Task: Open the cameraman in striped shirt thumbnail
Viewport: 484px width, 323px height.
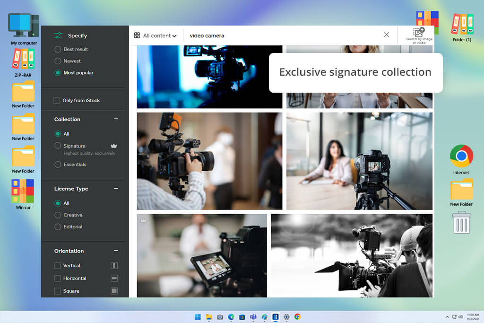Action: pyautogui.click(x=209, y=161)
